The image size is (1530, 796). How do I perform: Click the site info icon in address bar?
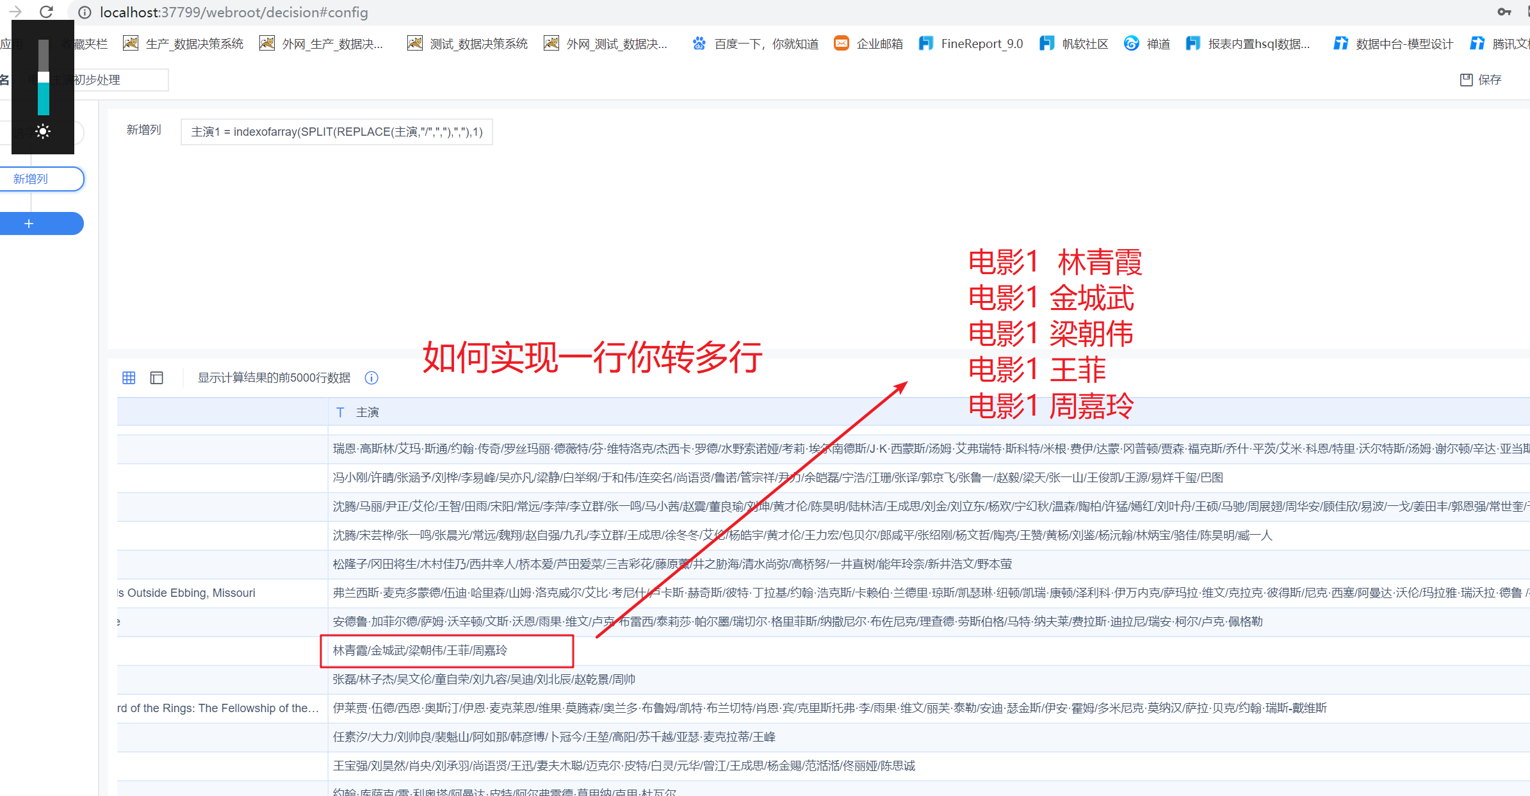tap(85, 12)
